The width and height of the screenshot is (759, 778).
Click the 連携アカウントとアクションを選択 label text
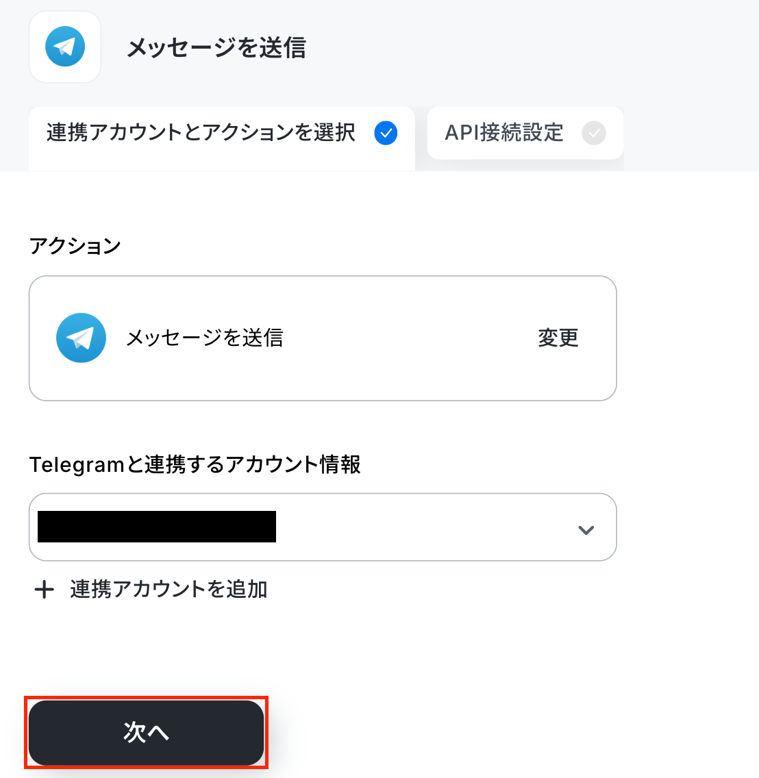tap(201, 133)
